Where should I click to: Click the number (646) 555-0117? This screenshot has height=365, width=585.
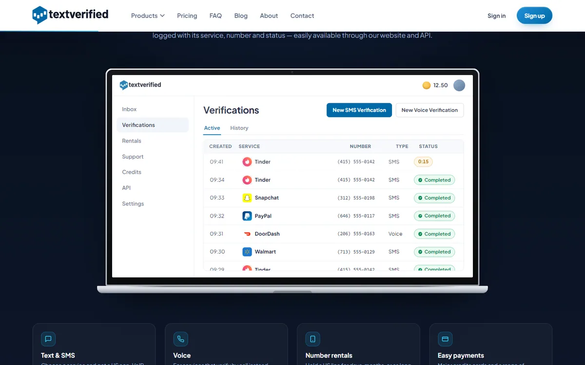(x=356, y=216)
